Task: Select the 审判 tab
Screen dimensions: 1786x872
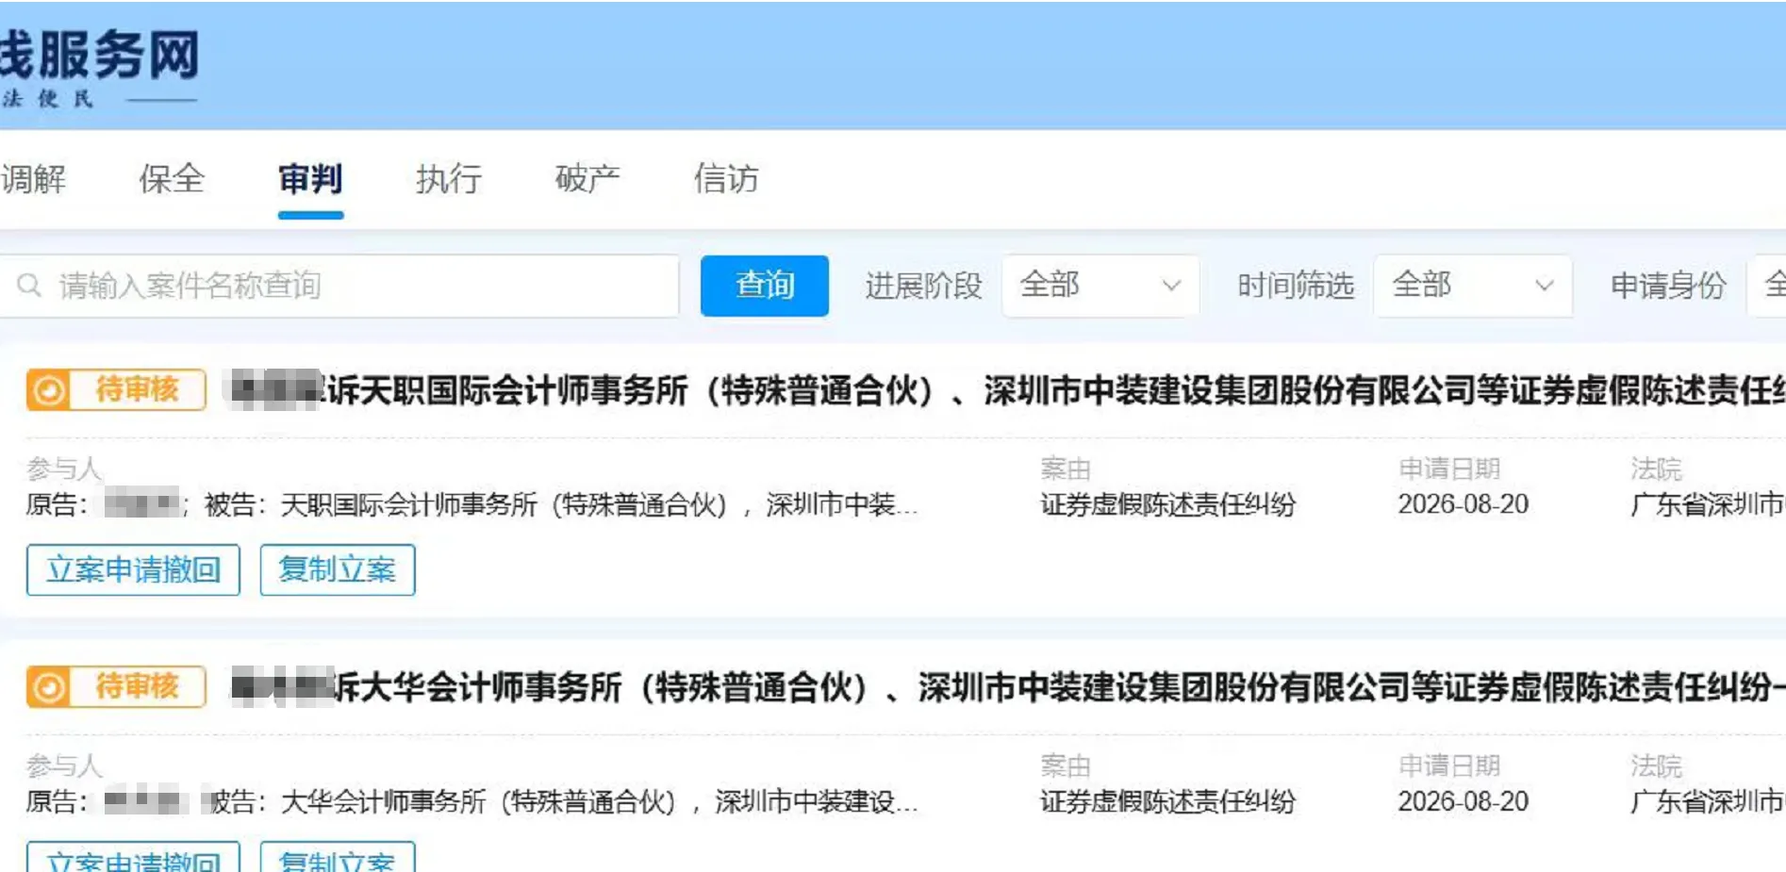Action: pyautogui.click(x=310, y=178)
